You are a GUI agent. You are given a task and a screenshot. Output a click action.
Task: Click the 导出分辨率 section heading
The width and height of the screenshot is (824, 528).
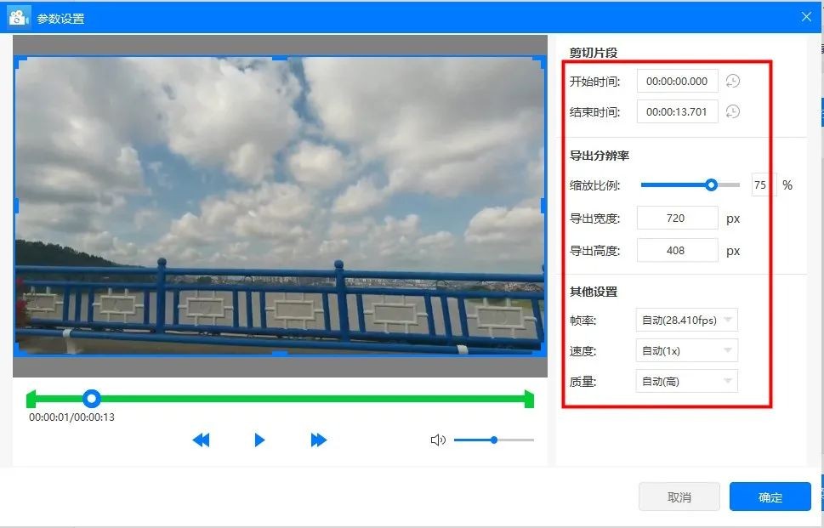click(600, 156)
